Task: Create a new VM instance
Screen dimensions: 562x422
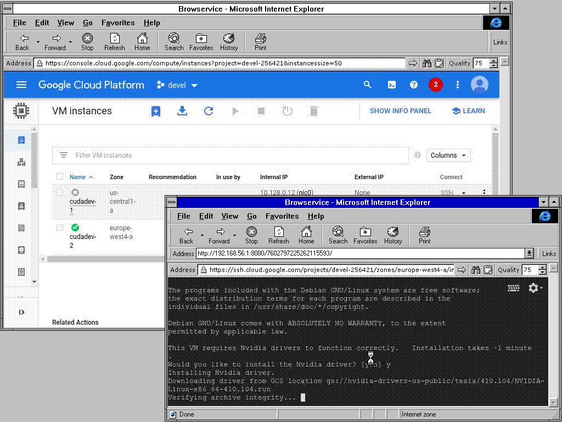Action: coord(156,111)
